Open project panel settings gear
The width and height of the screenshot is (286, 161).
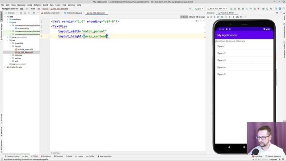[x=34, y=13]
